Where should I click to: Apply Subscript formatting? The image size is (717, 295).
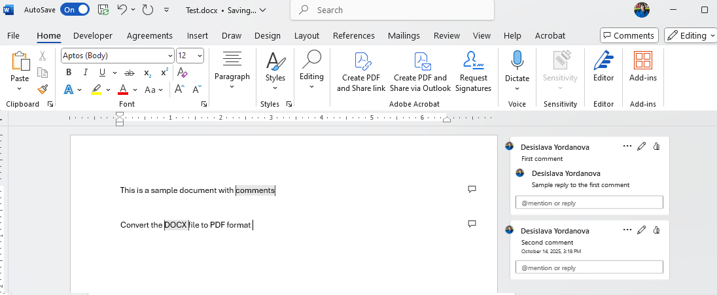point(147,73)
